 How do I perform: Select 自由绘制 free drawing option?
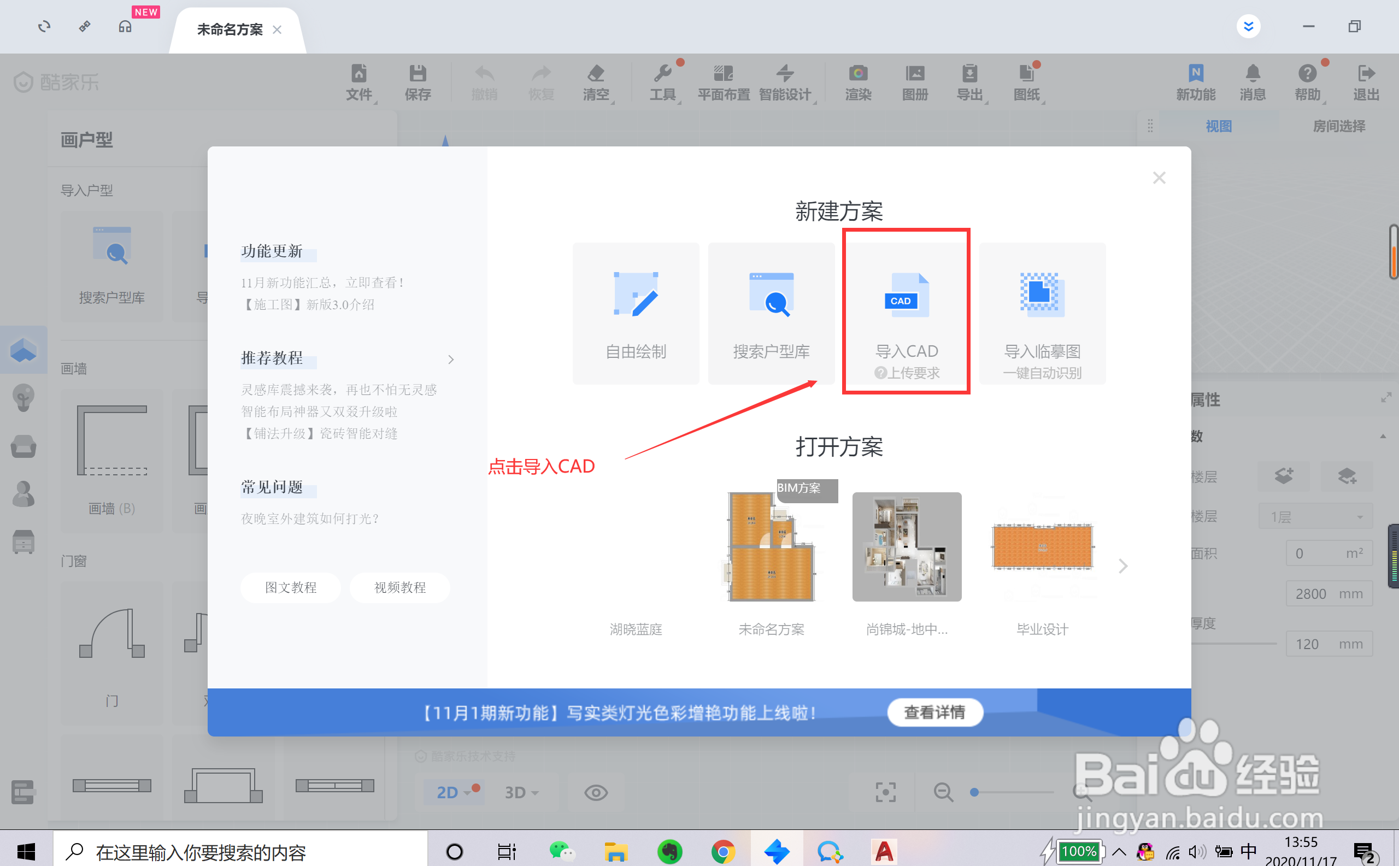(x=636, y=313)
